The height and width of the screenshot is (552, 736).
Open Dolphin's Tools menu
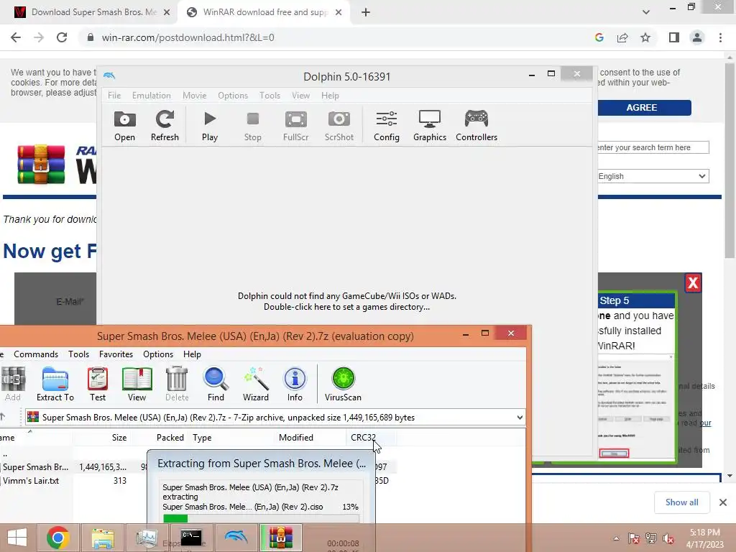tap(270, 96)
